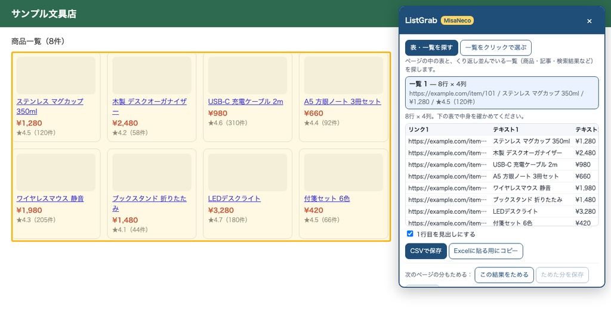The width and height of the screenshot is (611, 328).
Task: Click the ワイヤレスマウス image placeholder
Action: click(55, 173)
